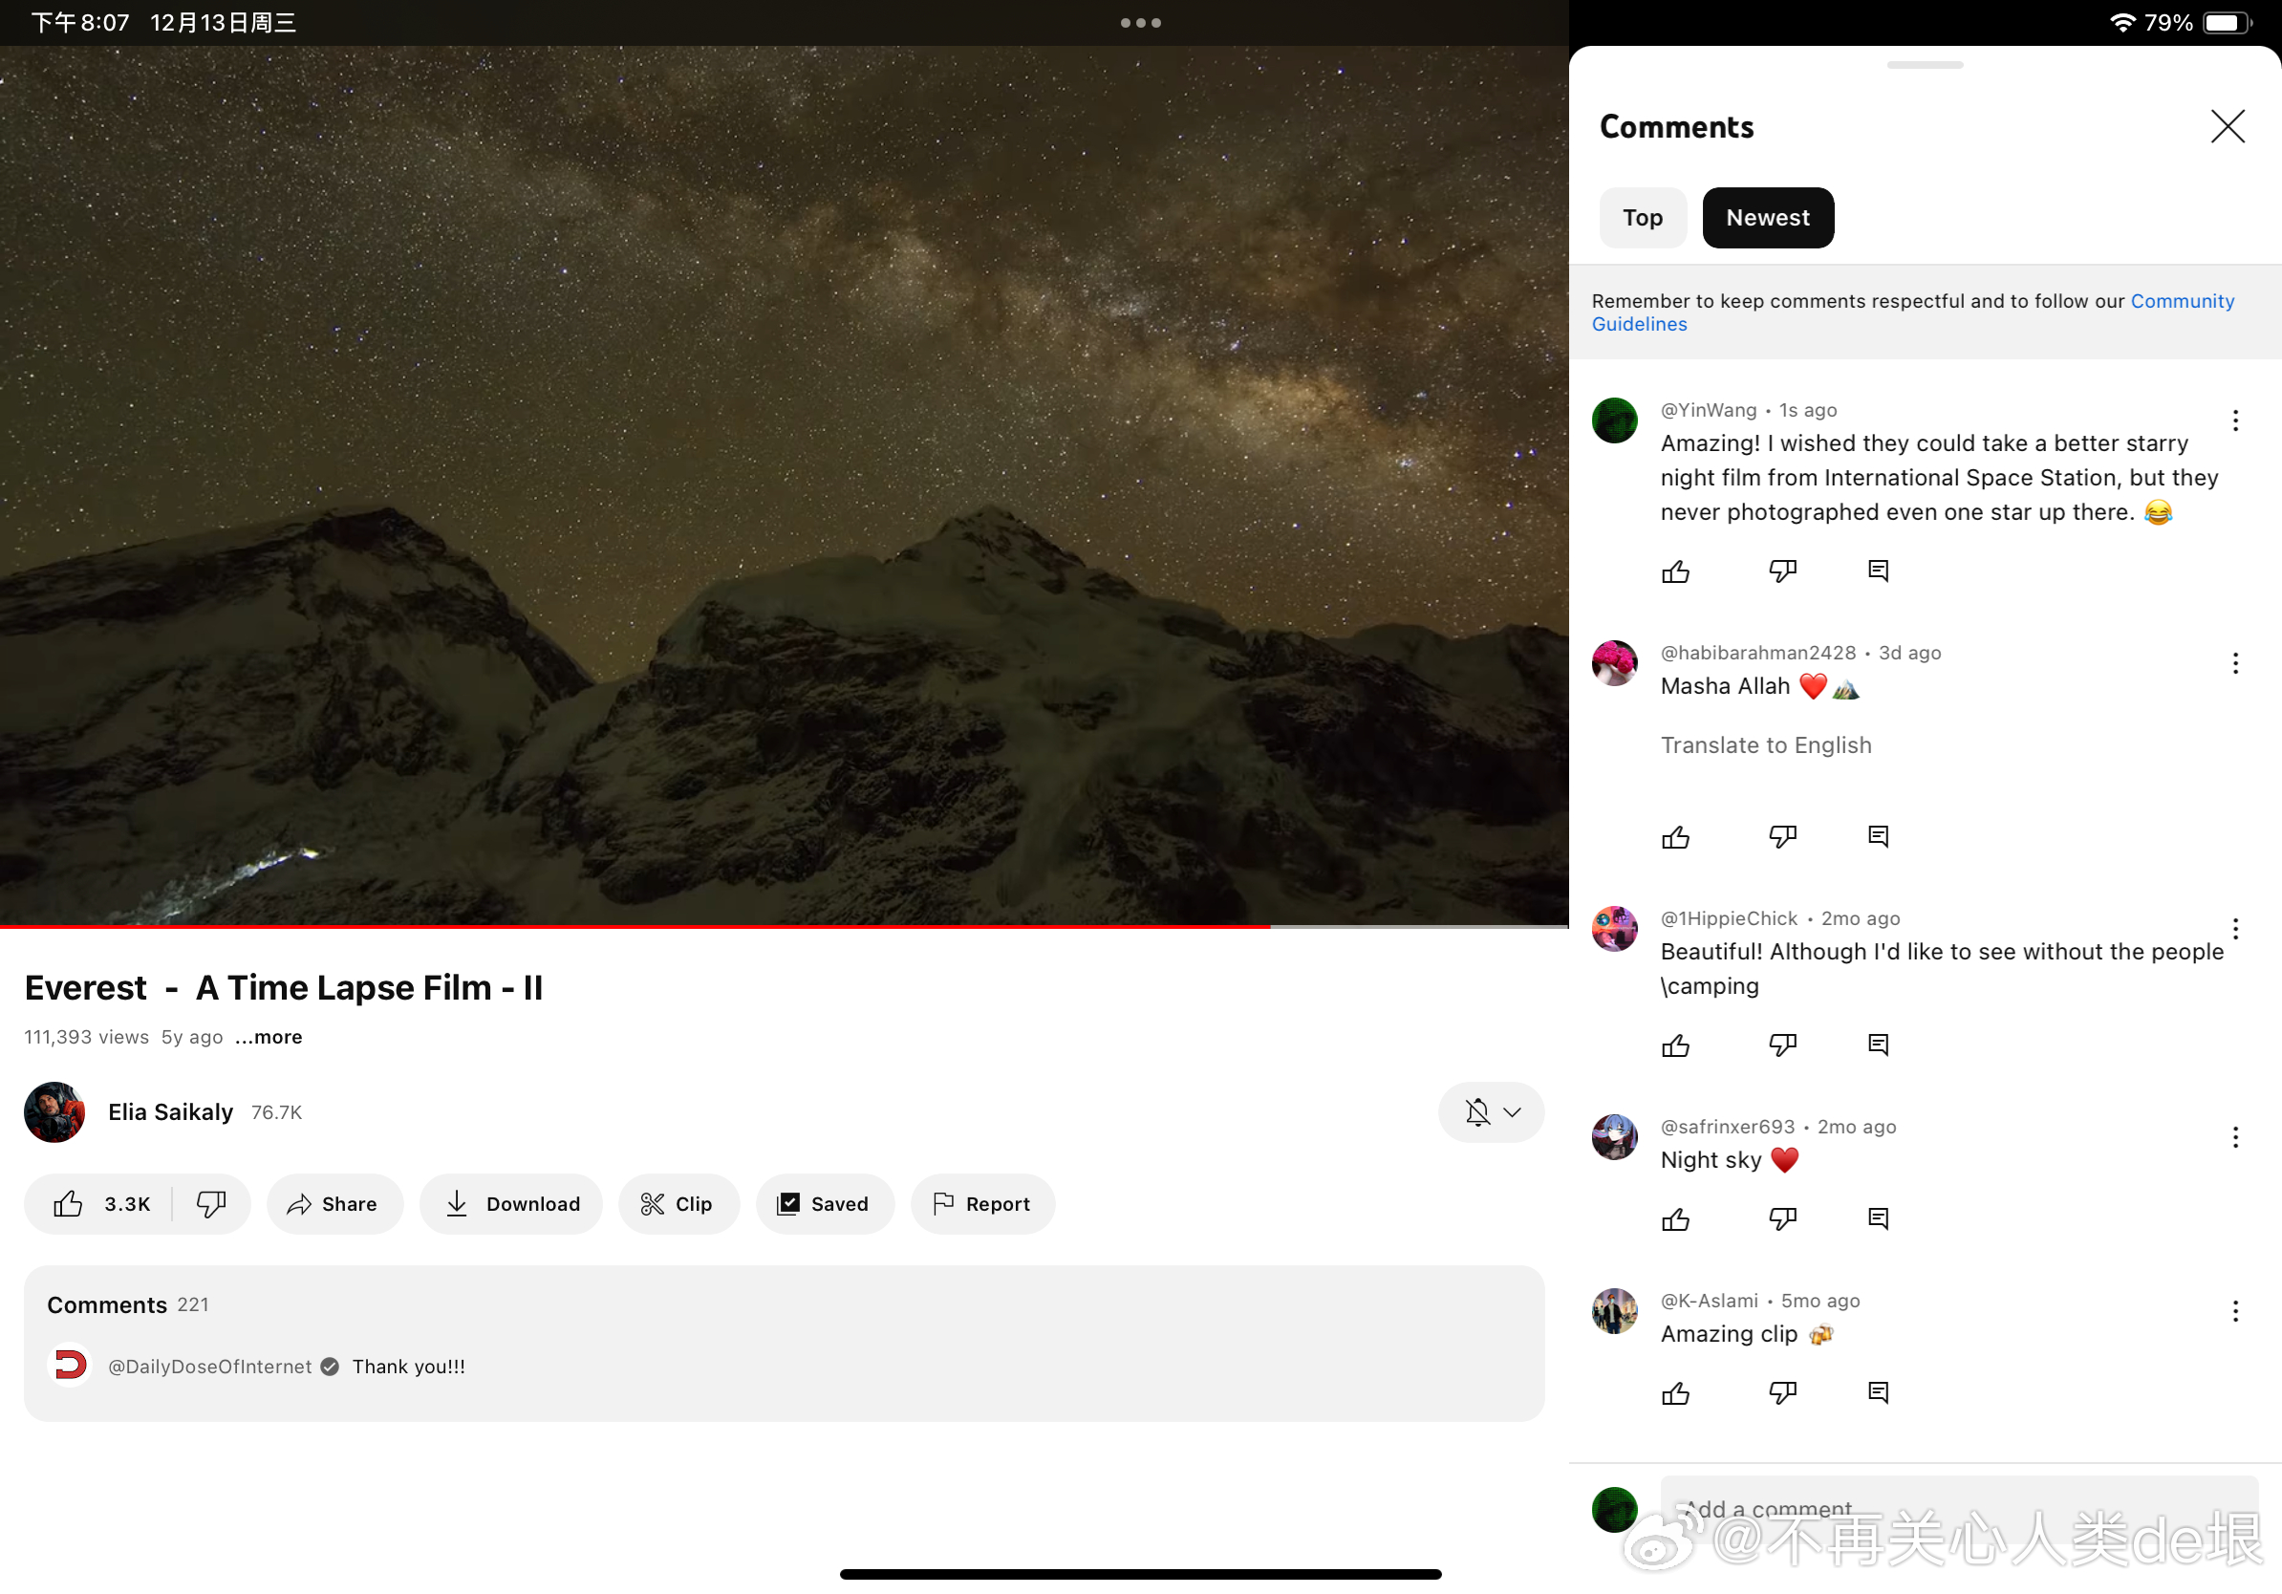The image size is (2282, 1594).
Task: Dislike the @K-Aslami Amazing clip comment
Action: 1782,1392
